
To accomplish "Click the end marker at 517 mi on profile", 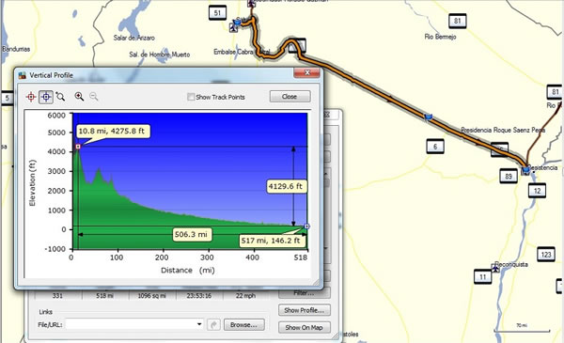I will (x=306, y=226).
